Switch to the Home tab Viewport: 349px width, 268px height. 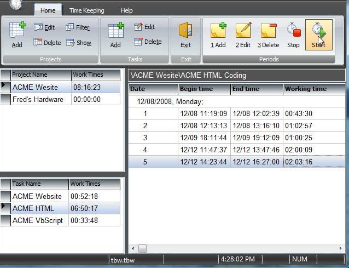[48, 10]
